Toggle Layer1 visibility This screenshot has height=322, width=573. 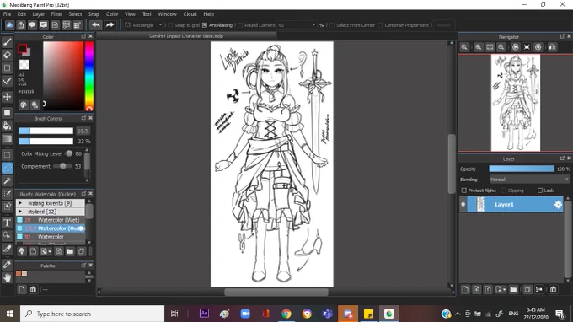(x=463, y=204)
